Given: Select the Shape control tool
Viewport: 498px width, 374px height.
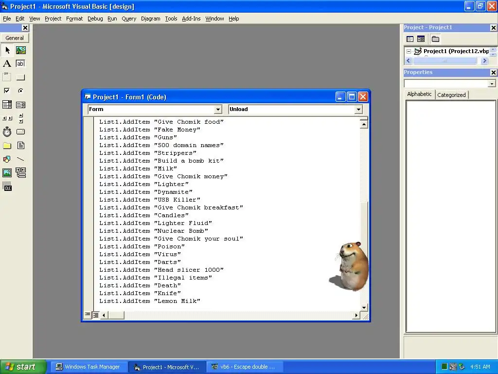Looking at the screenshot, I should point(7,159).
